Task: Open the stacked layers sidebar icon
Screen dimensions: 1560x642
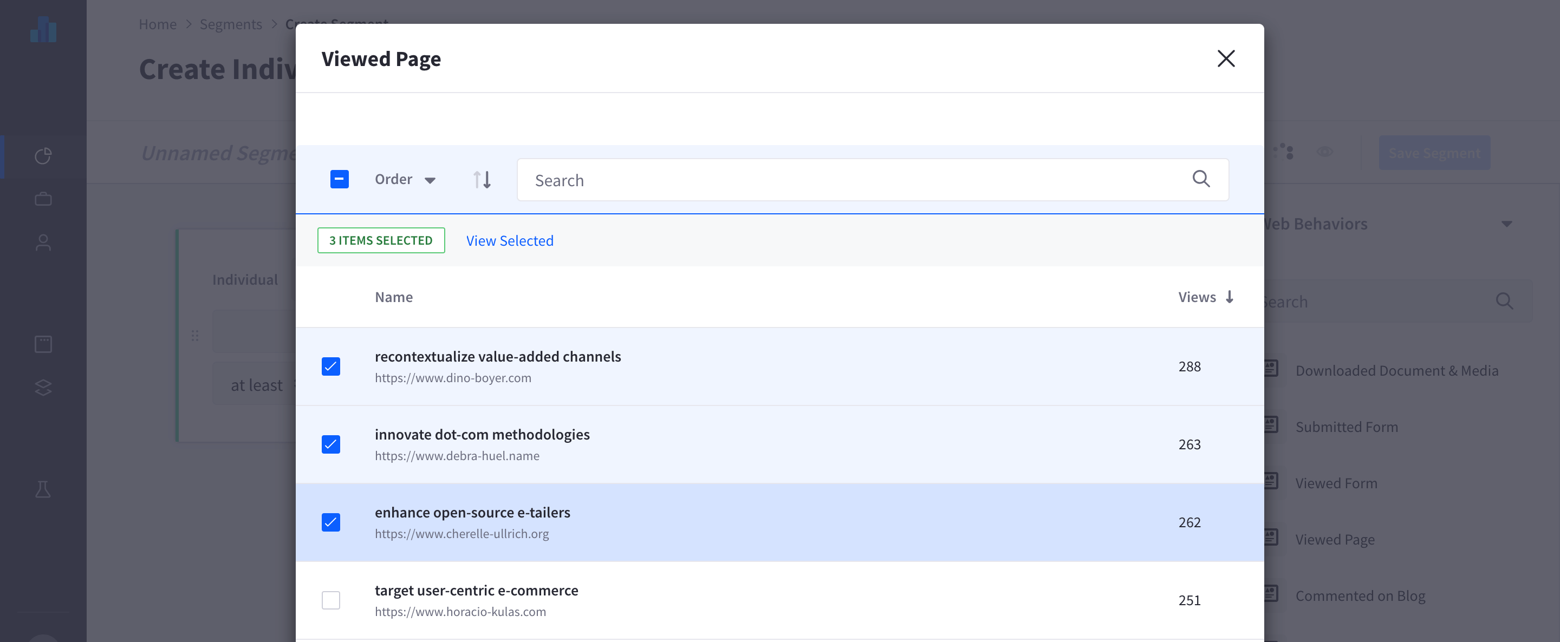Action: 43,387
